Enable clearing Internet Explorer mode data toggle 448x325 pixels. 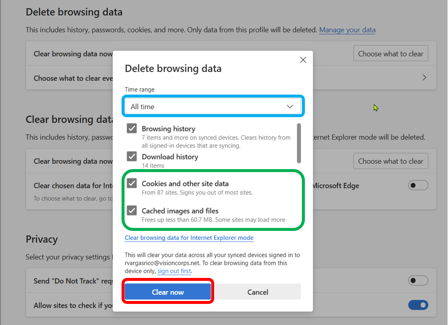click(x=418, y=185)
